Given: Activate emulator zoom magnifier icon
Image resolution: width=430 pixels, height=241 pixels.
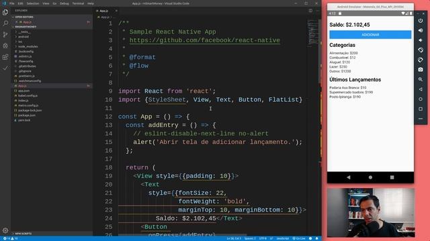Looking at the screenshot, I should pyautogui.click(x=421, y=80).
